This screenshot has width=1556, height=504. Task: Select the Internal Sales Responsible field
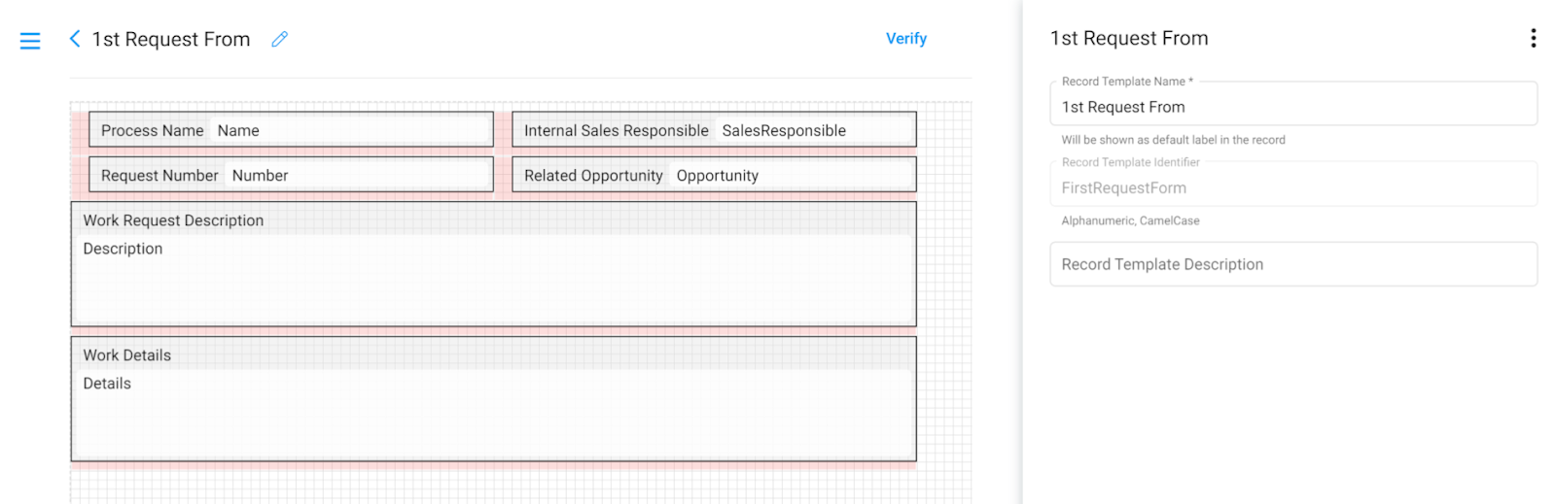tap(714, 130)
